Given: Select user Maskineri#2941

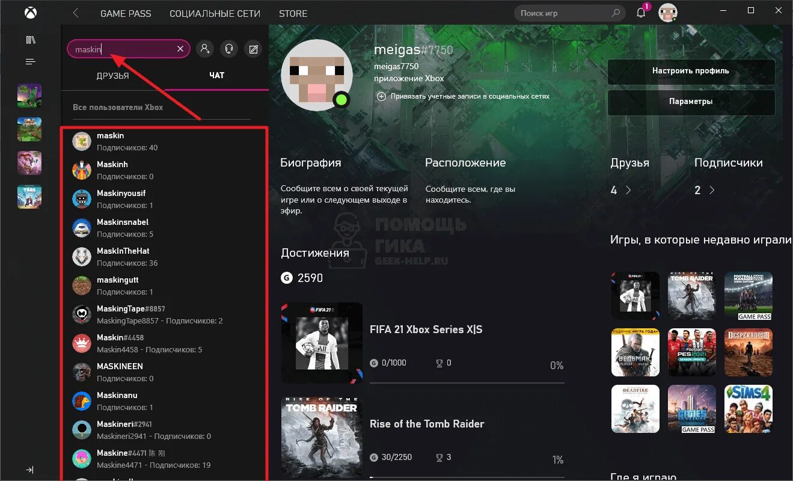Looking at the screenshot, I should pyautogui.click(x=165, y=430).
